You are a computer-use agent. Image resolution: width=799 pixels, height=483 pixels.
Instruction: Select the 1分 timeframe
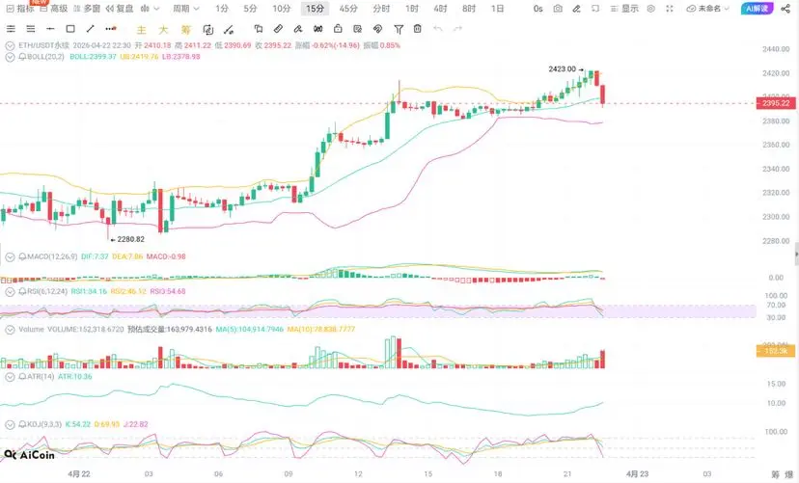click(222, 9)
